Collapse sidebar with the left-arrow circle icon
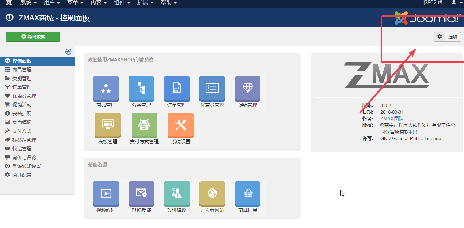Viewport: 464px width, 228px height. (68, 52)
